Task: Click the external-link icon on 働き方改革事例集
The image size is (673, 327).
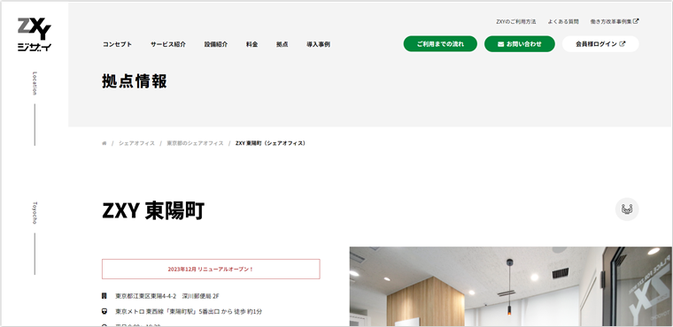Action: point(636,21)
